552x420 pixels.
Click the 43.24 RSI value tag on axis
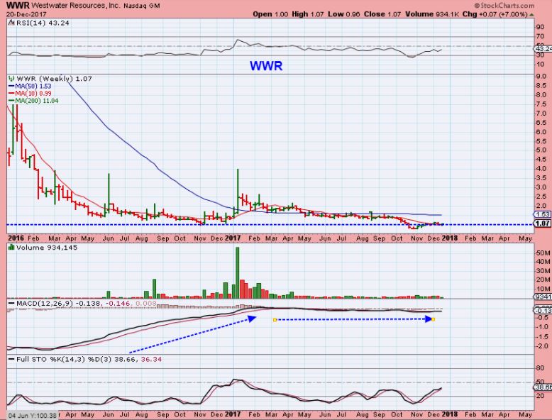click(544, 48)
